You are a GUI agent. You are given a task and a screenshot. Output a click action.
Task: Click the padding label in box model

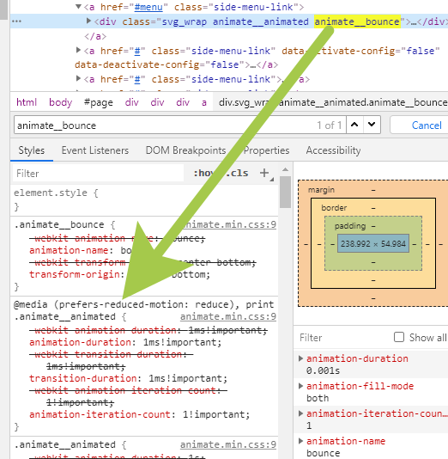350,226
